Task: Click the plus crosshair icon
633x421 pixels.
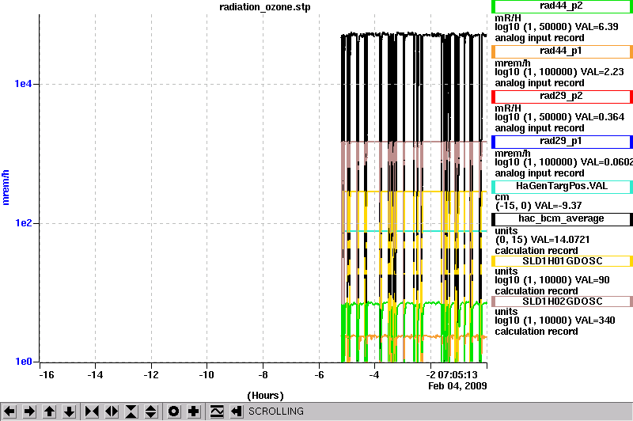Action: 194,412
